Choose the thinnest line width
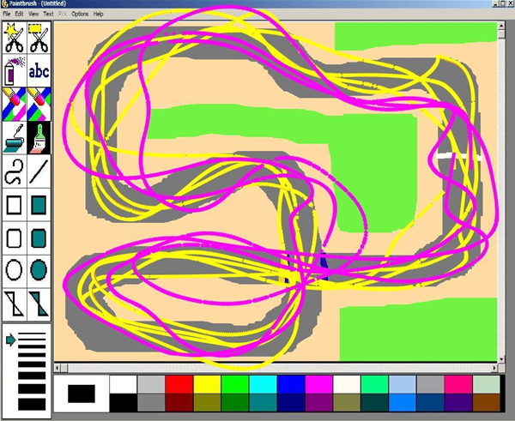Screen dimensions: 515x421 pos(31,332)
